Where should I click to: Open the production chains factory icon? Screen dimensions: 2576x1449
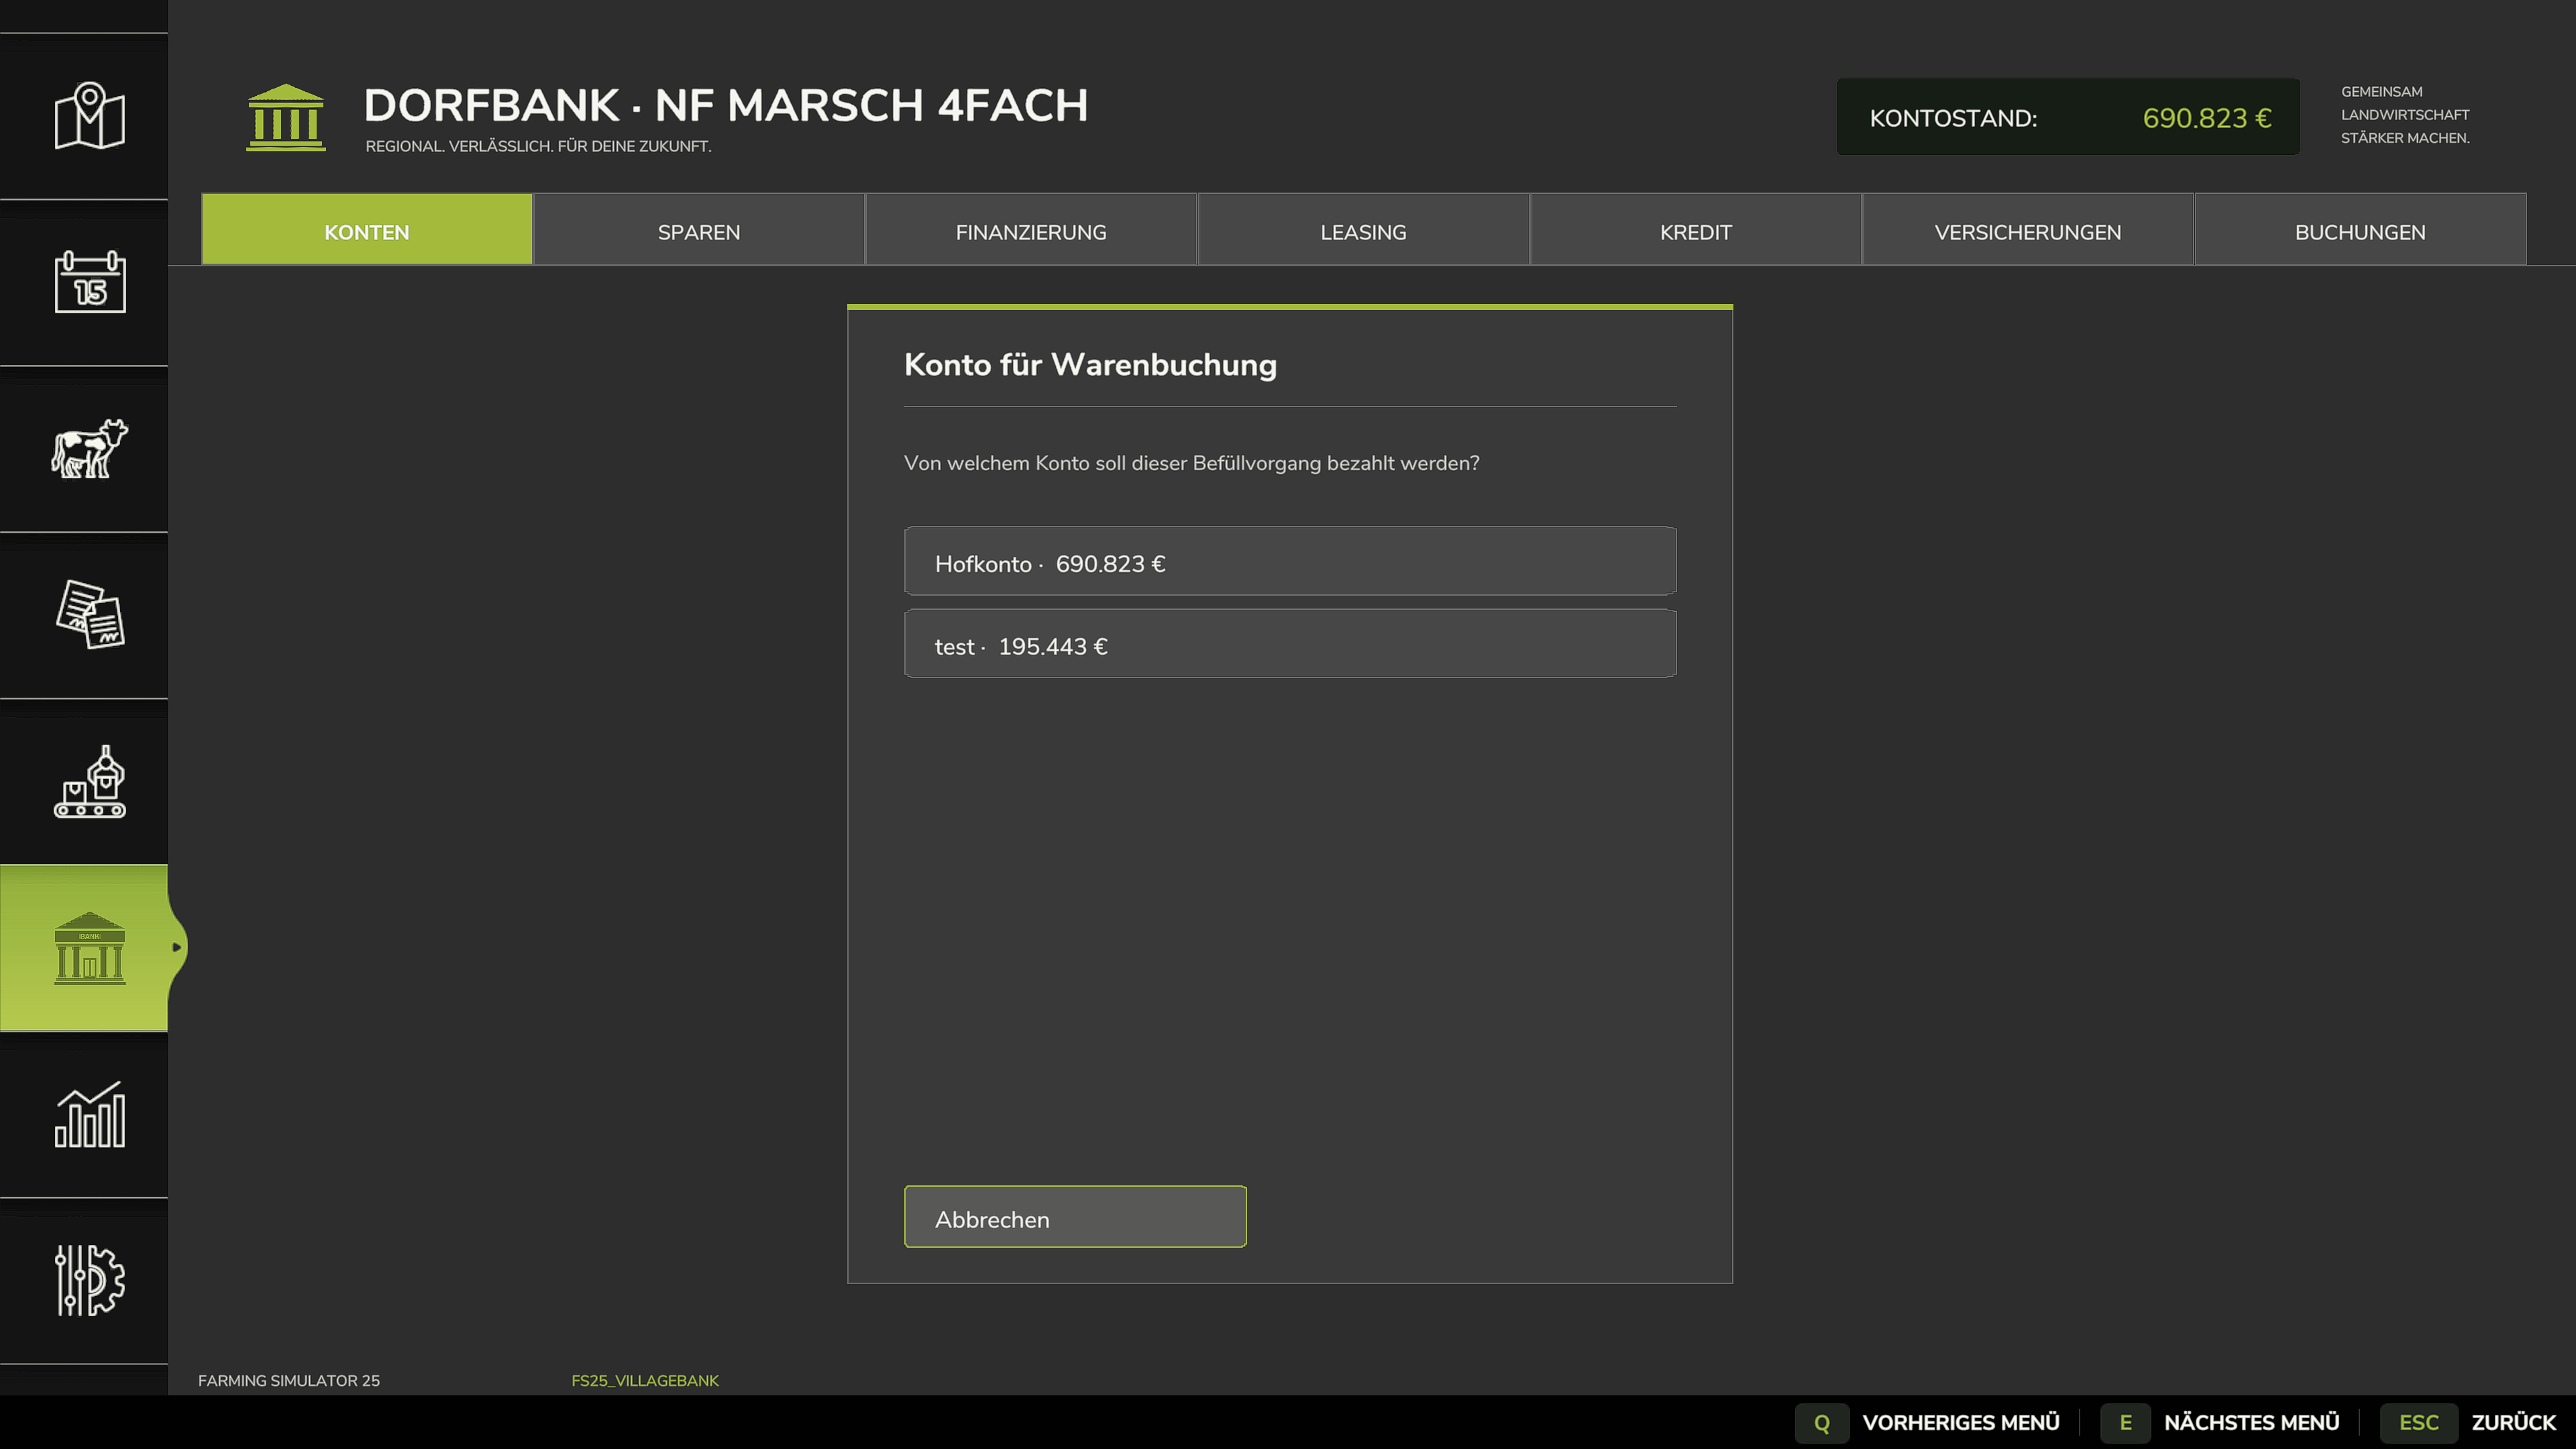pyautogui.click(x=89, y=781)
